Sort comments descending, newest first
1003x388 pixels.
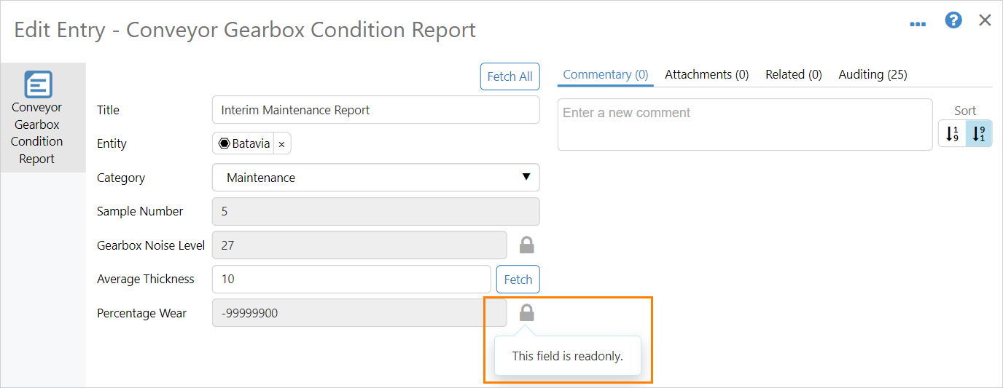[978, 134]
